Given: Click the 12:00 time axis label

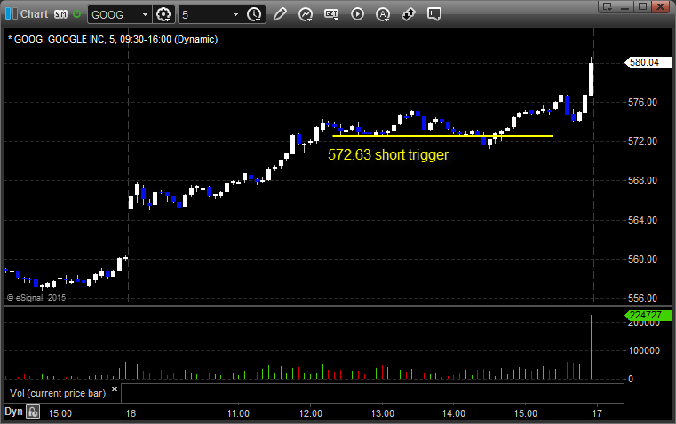Looking at the screenshot, I should click(310, 413).
